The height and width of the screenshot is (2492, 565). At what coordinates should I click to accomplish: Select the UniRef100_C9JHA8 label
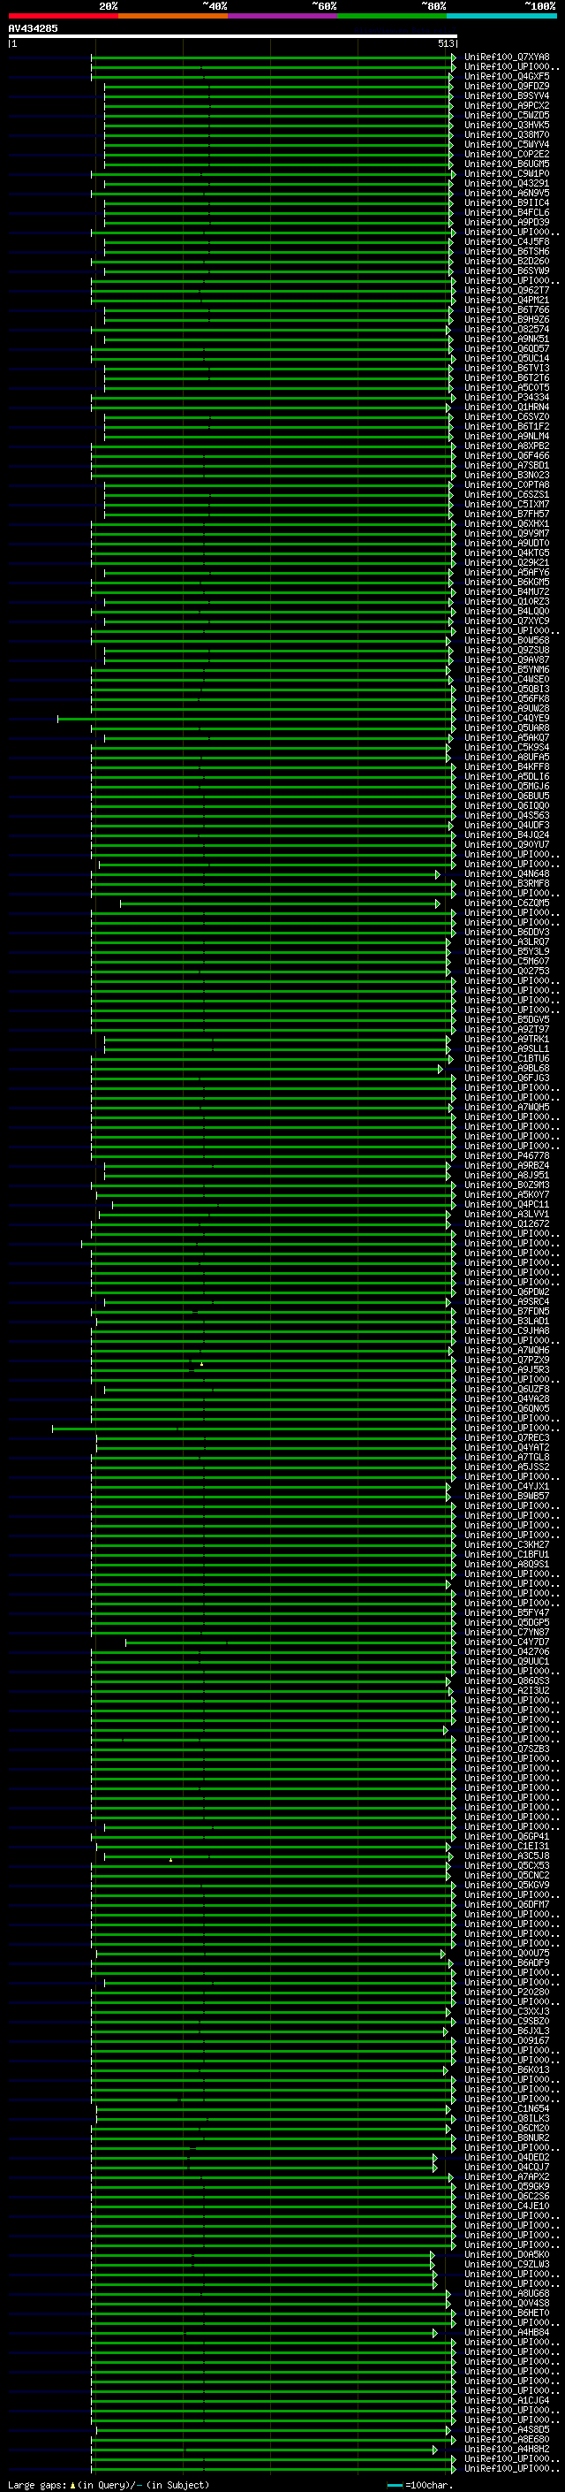[507, 1330]
